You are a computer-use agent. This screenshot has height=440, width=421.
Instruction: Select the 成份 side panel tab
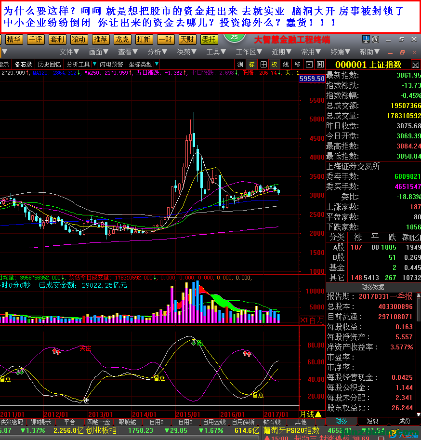tap(405, 421)
